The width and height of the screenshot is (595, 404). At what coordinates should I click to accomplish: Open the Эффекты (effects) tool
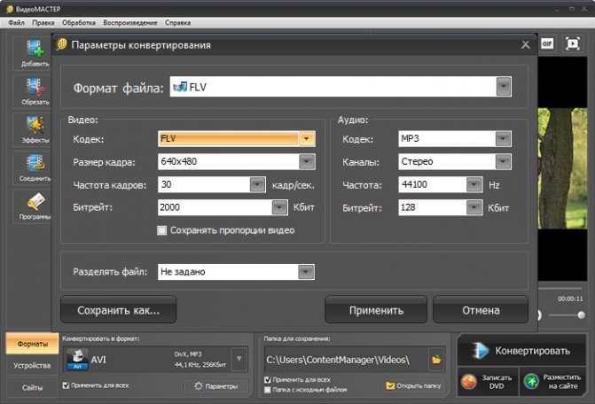coord(35,125)
